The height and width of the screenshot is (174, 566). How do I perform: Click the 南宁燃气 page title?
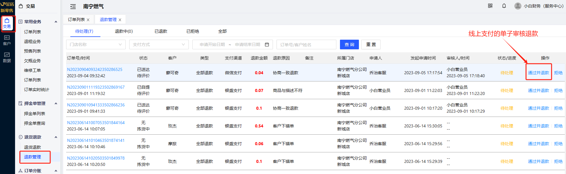pos(93,6)
